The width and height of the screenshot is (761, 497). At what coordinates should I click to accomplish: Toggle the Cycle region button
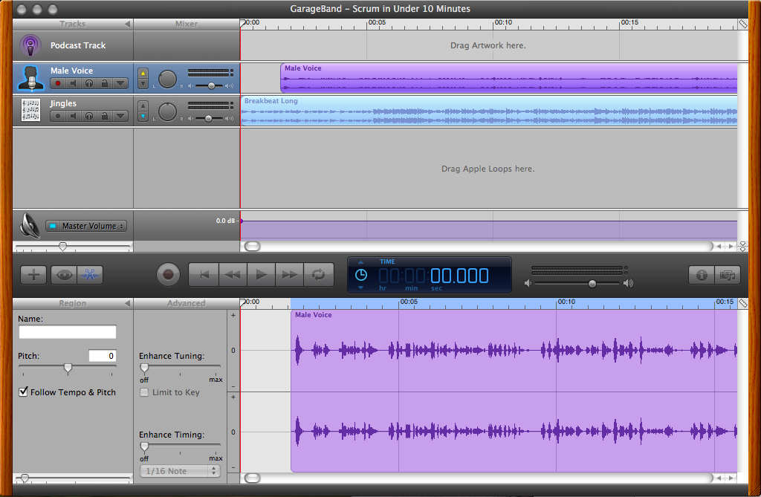(x=318, y=275)
